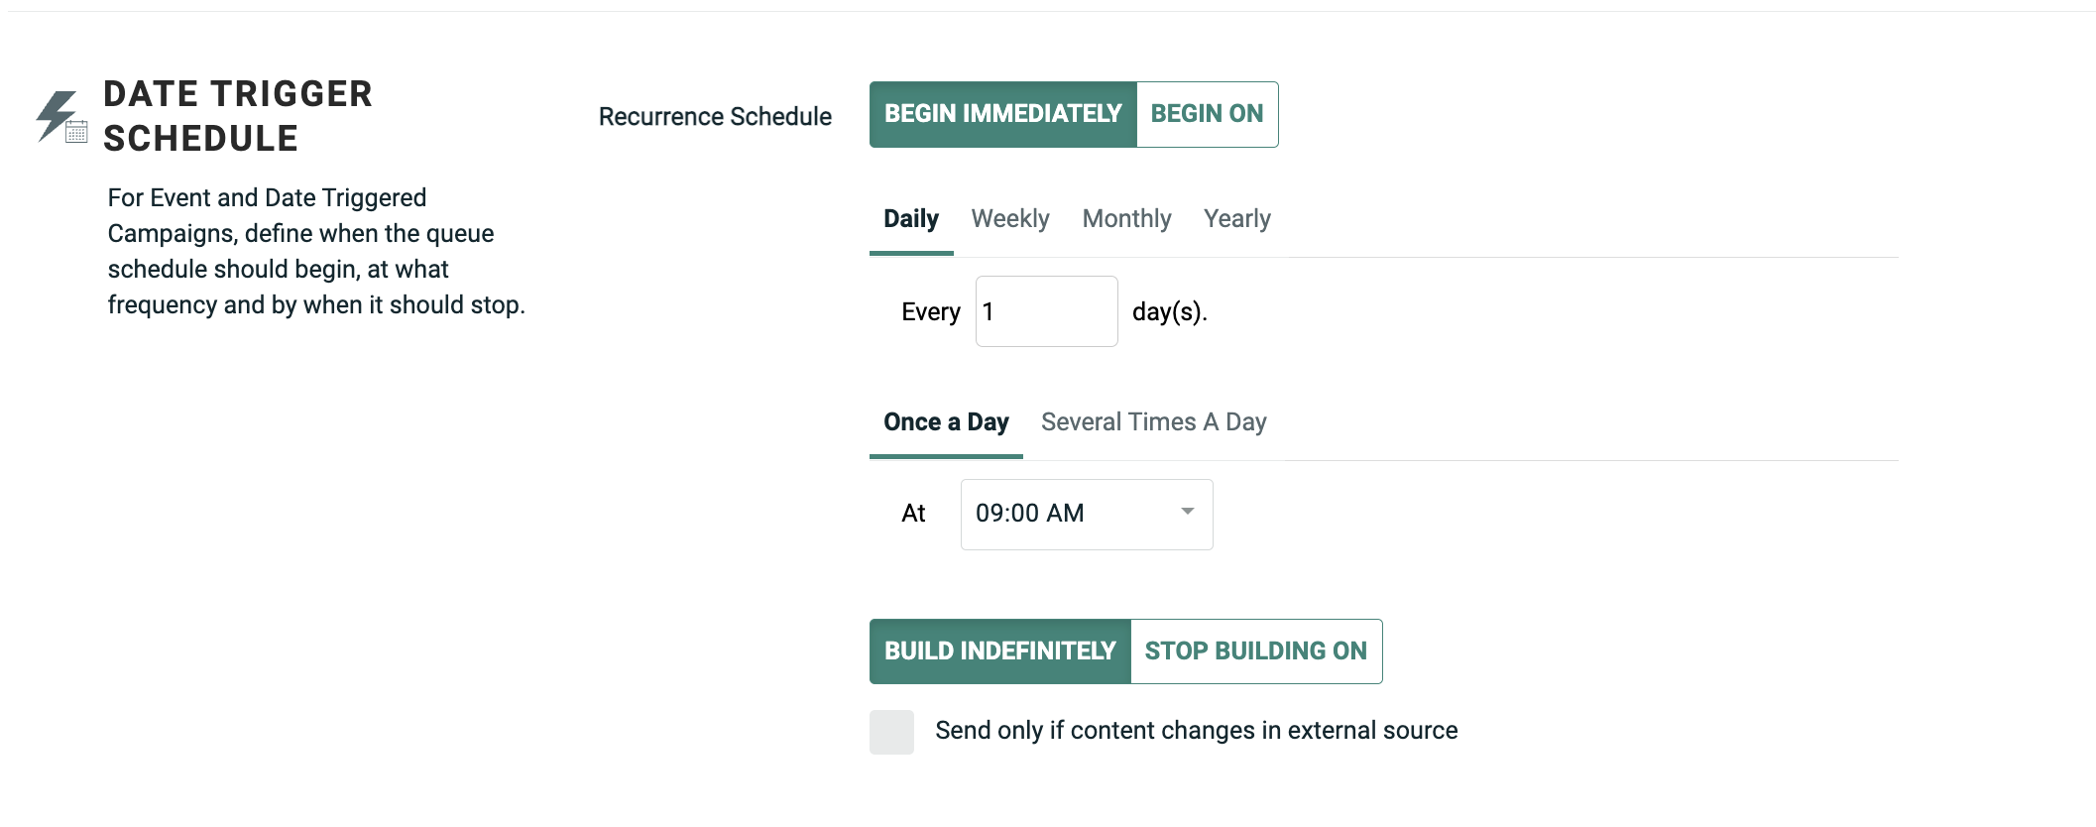The width and height of the screenshot is (2096, 827).
Task: Open the Daily recurrence tab
Action: click(x=910, y=219)
